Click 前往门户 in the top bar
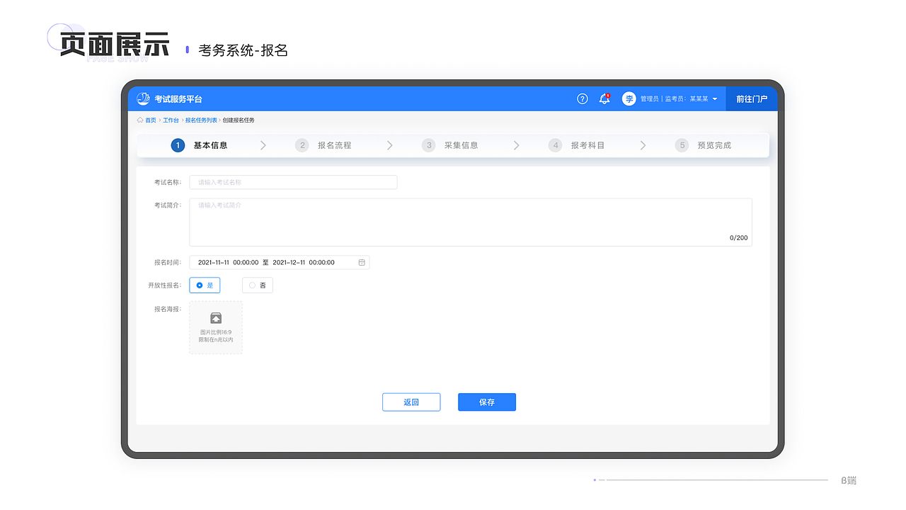 (x=752, y=98)
